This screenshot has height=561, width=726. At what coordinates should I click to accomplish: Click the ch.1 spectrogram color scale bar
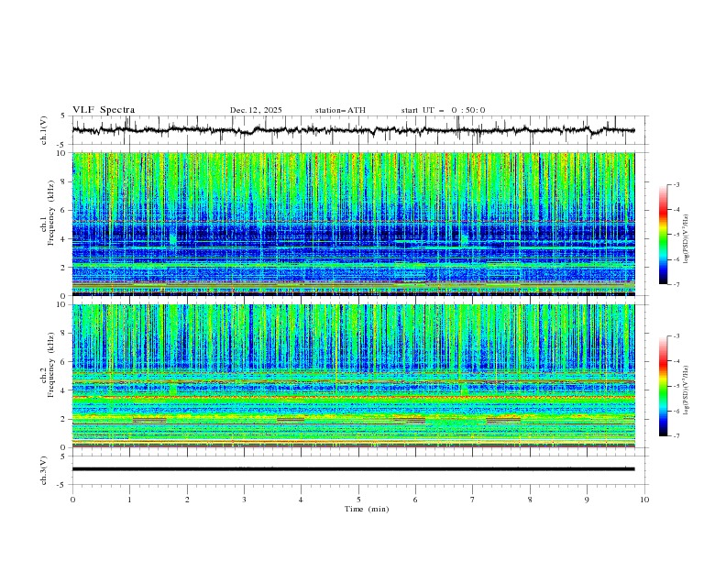663,235
